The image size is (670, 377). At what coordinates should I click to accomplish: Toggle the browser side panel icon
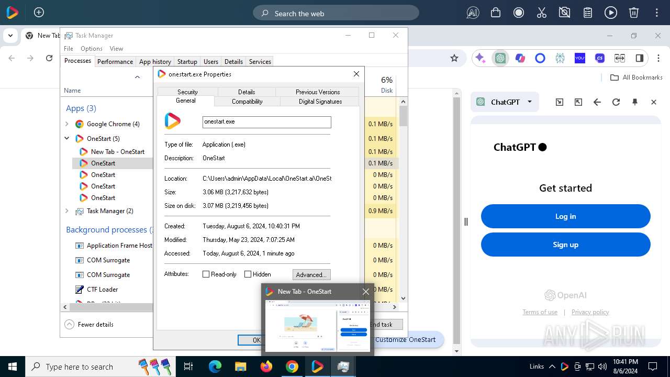pos(640,58)
